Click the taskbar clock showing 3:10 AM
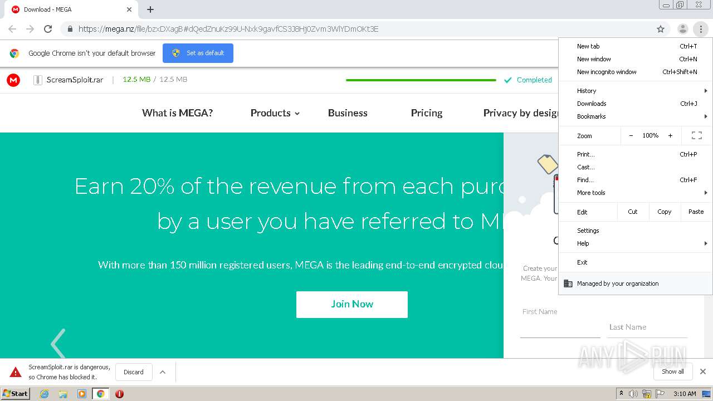 tap(685, 394)
